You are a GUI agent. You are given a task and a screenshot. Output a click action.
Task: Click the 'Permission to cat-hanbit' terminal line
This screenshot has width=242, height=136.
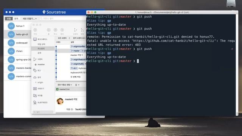pos(150,37)
